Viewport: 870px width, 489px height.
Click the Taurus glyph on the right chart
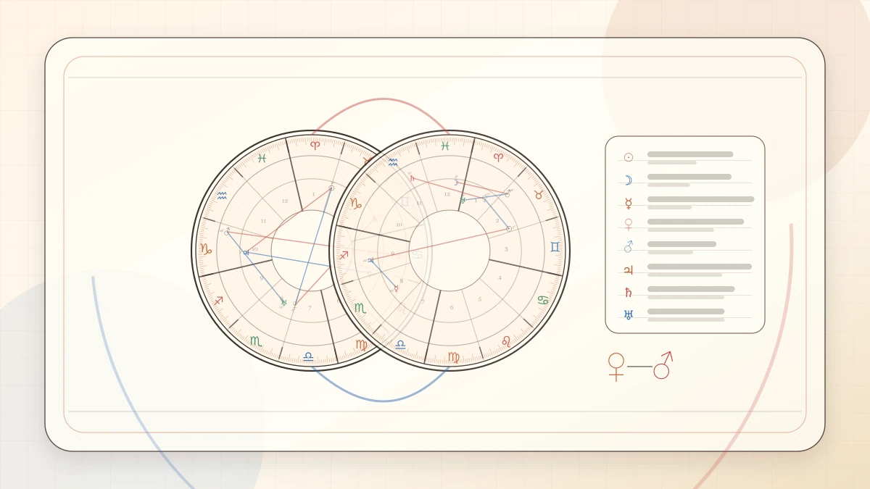point(539,195)
